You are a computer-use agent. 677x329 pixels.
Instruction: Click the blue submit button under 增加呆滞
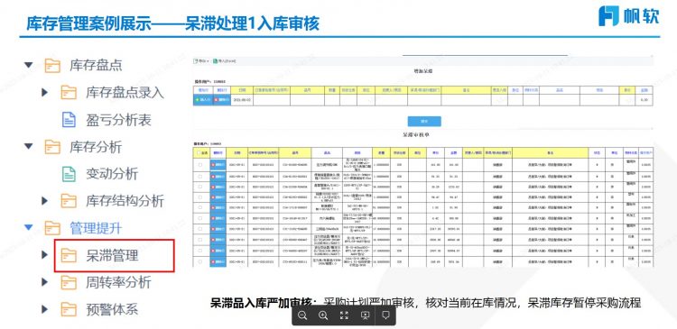click(424, 121)
